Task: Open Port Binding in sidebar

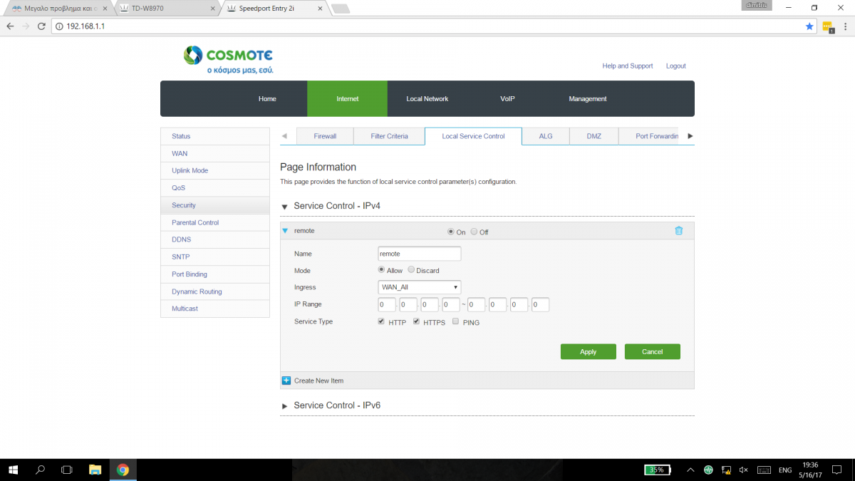Action: pos(215,274)
